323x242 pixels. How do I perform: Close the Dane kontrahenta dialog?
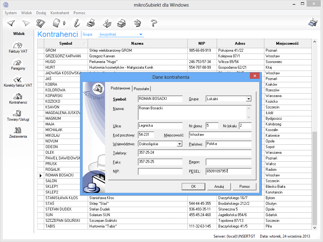[255, 76]
